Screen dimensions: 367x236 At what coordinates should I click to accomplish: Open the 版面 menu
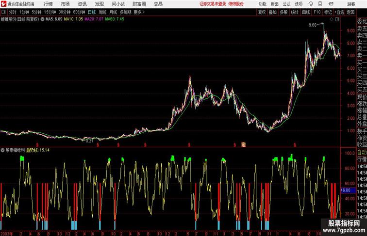pos(275,4)
